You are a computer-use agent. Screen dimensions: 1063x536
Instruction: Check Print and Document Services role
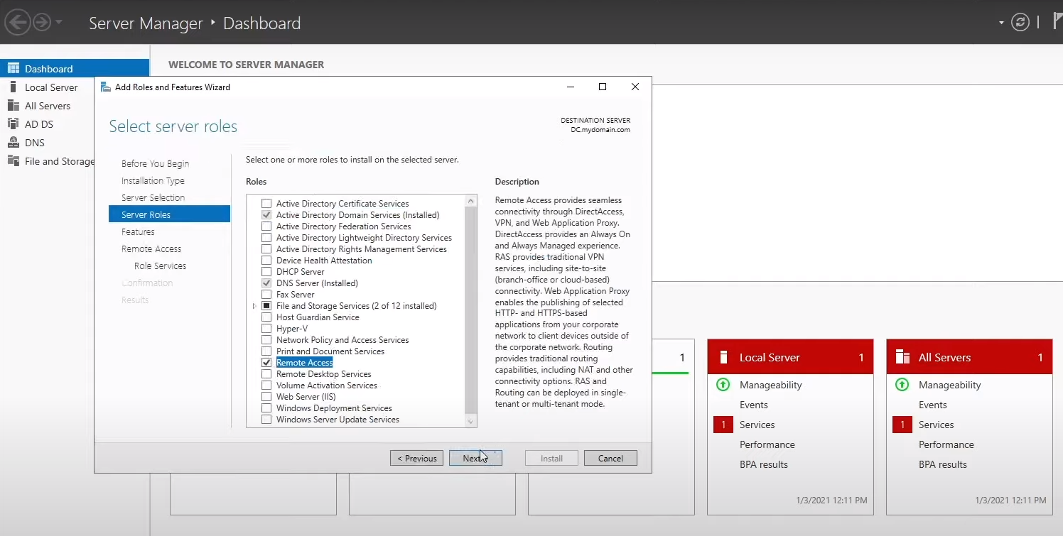click(266, 351)
